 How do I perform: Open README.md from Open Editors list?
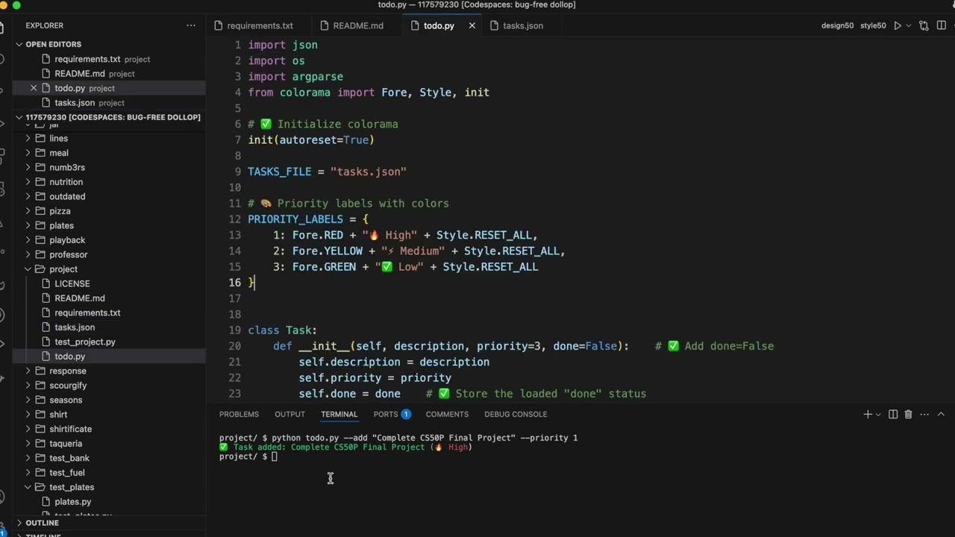[x=80, y=74]
